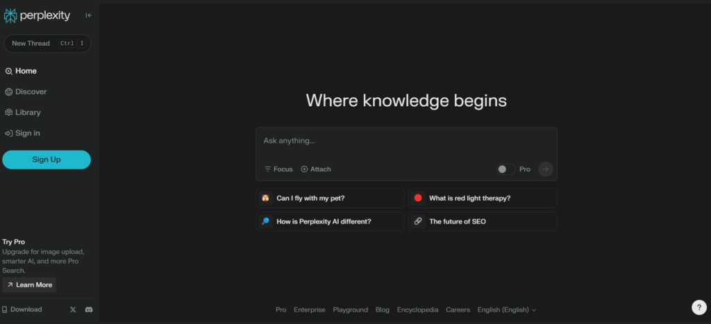Image resolution: width=711 pixels, height=324 pixels.
Task: Open the help question mark button
Action: (699, 307)
